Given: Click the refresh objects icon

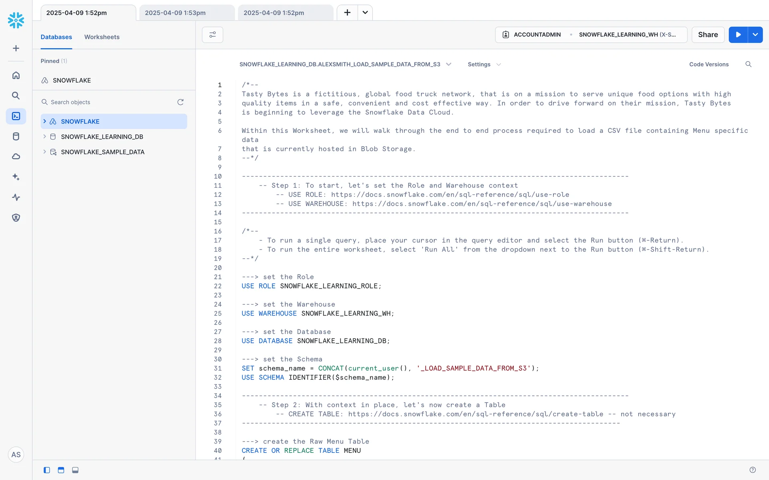Looking at the screenshot, I should 180,102.
